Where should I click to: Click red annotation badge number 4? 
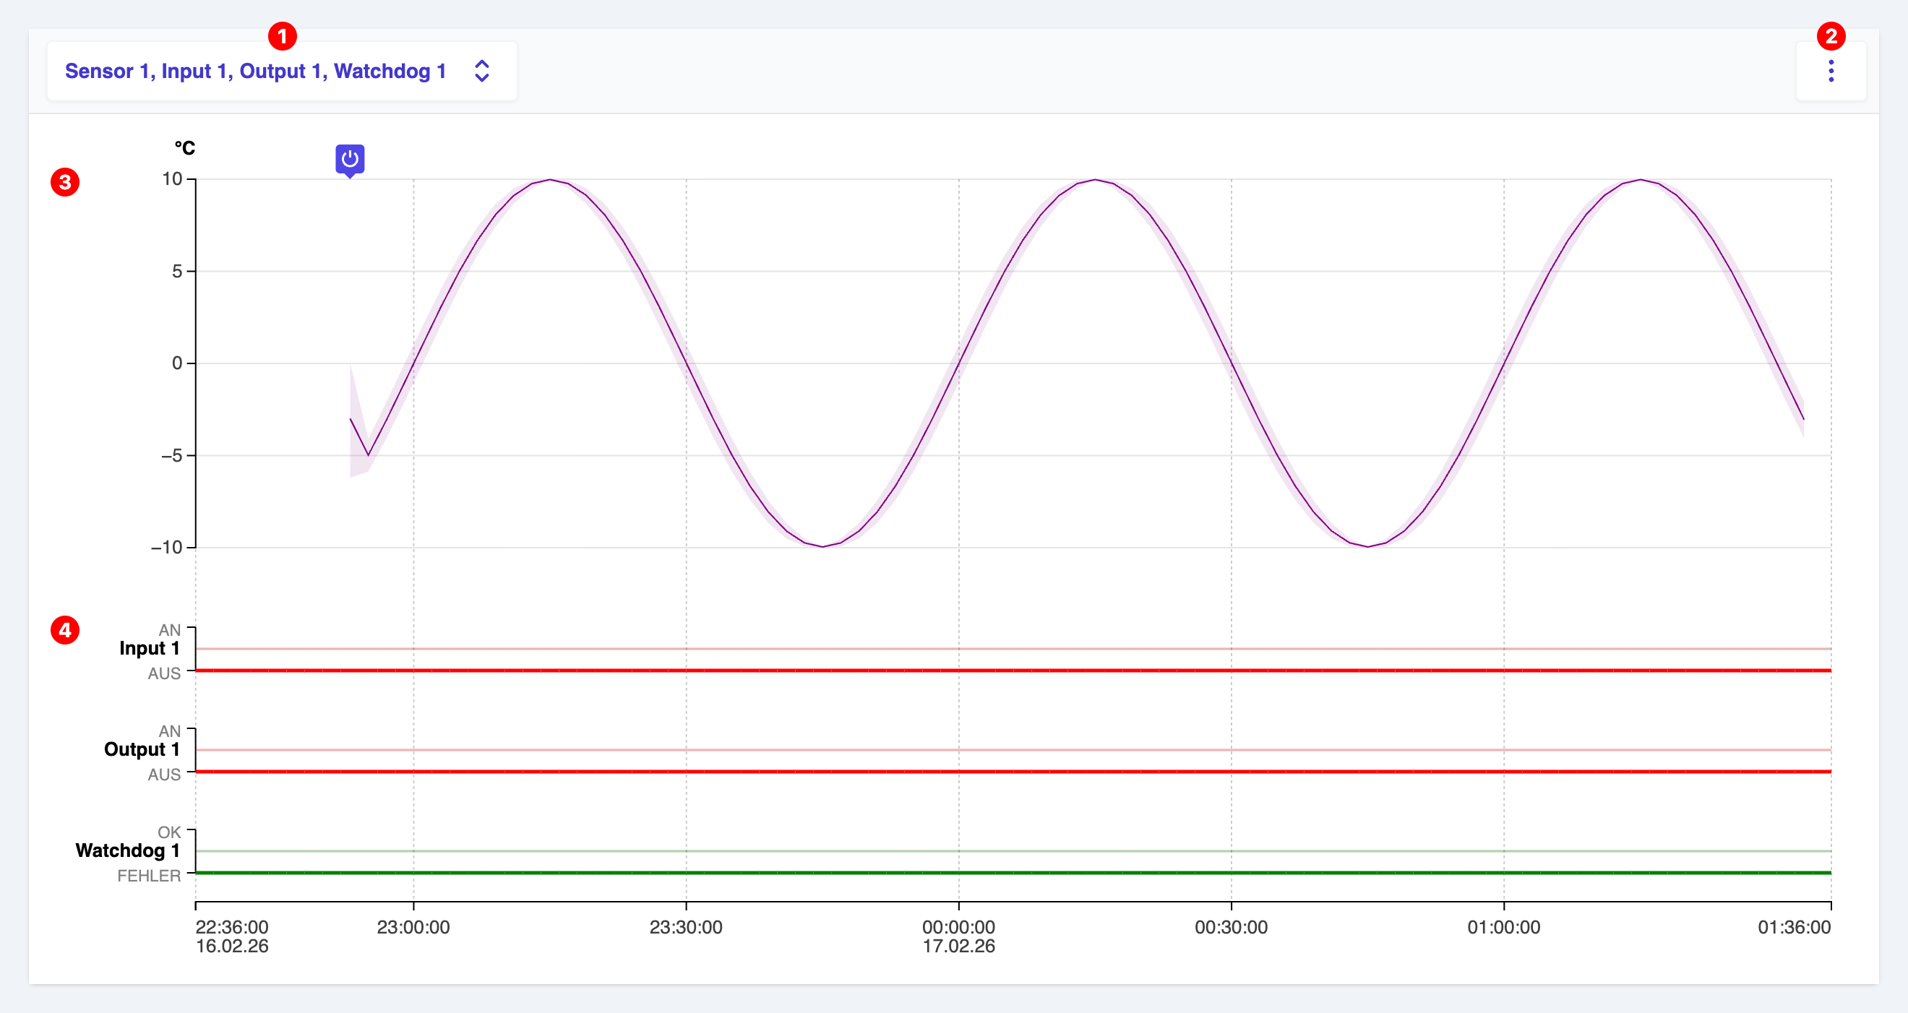[x=65, y=630]
